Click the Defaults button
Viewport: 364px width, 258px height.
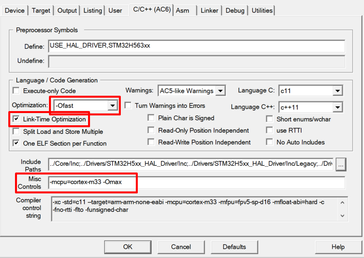(234, 247)
